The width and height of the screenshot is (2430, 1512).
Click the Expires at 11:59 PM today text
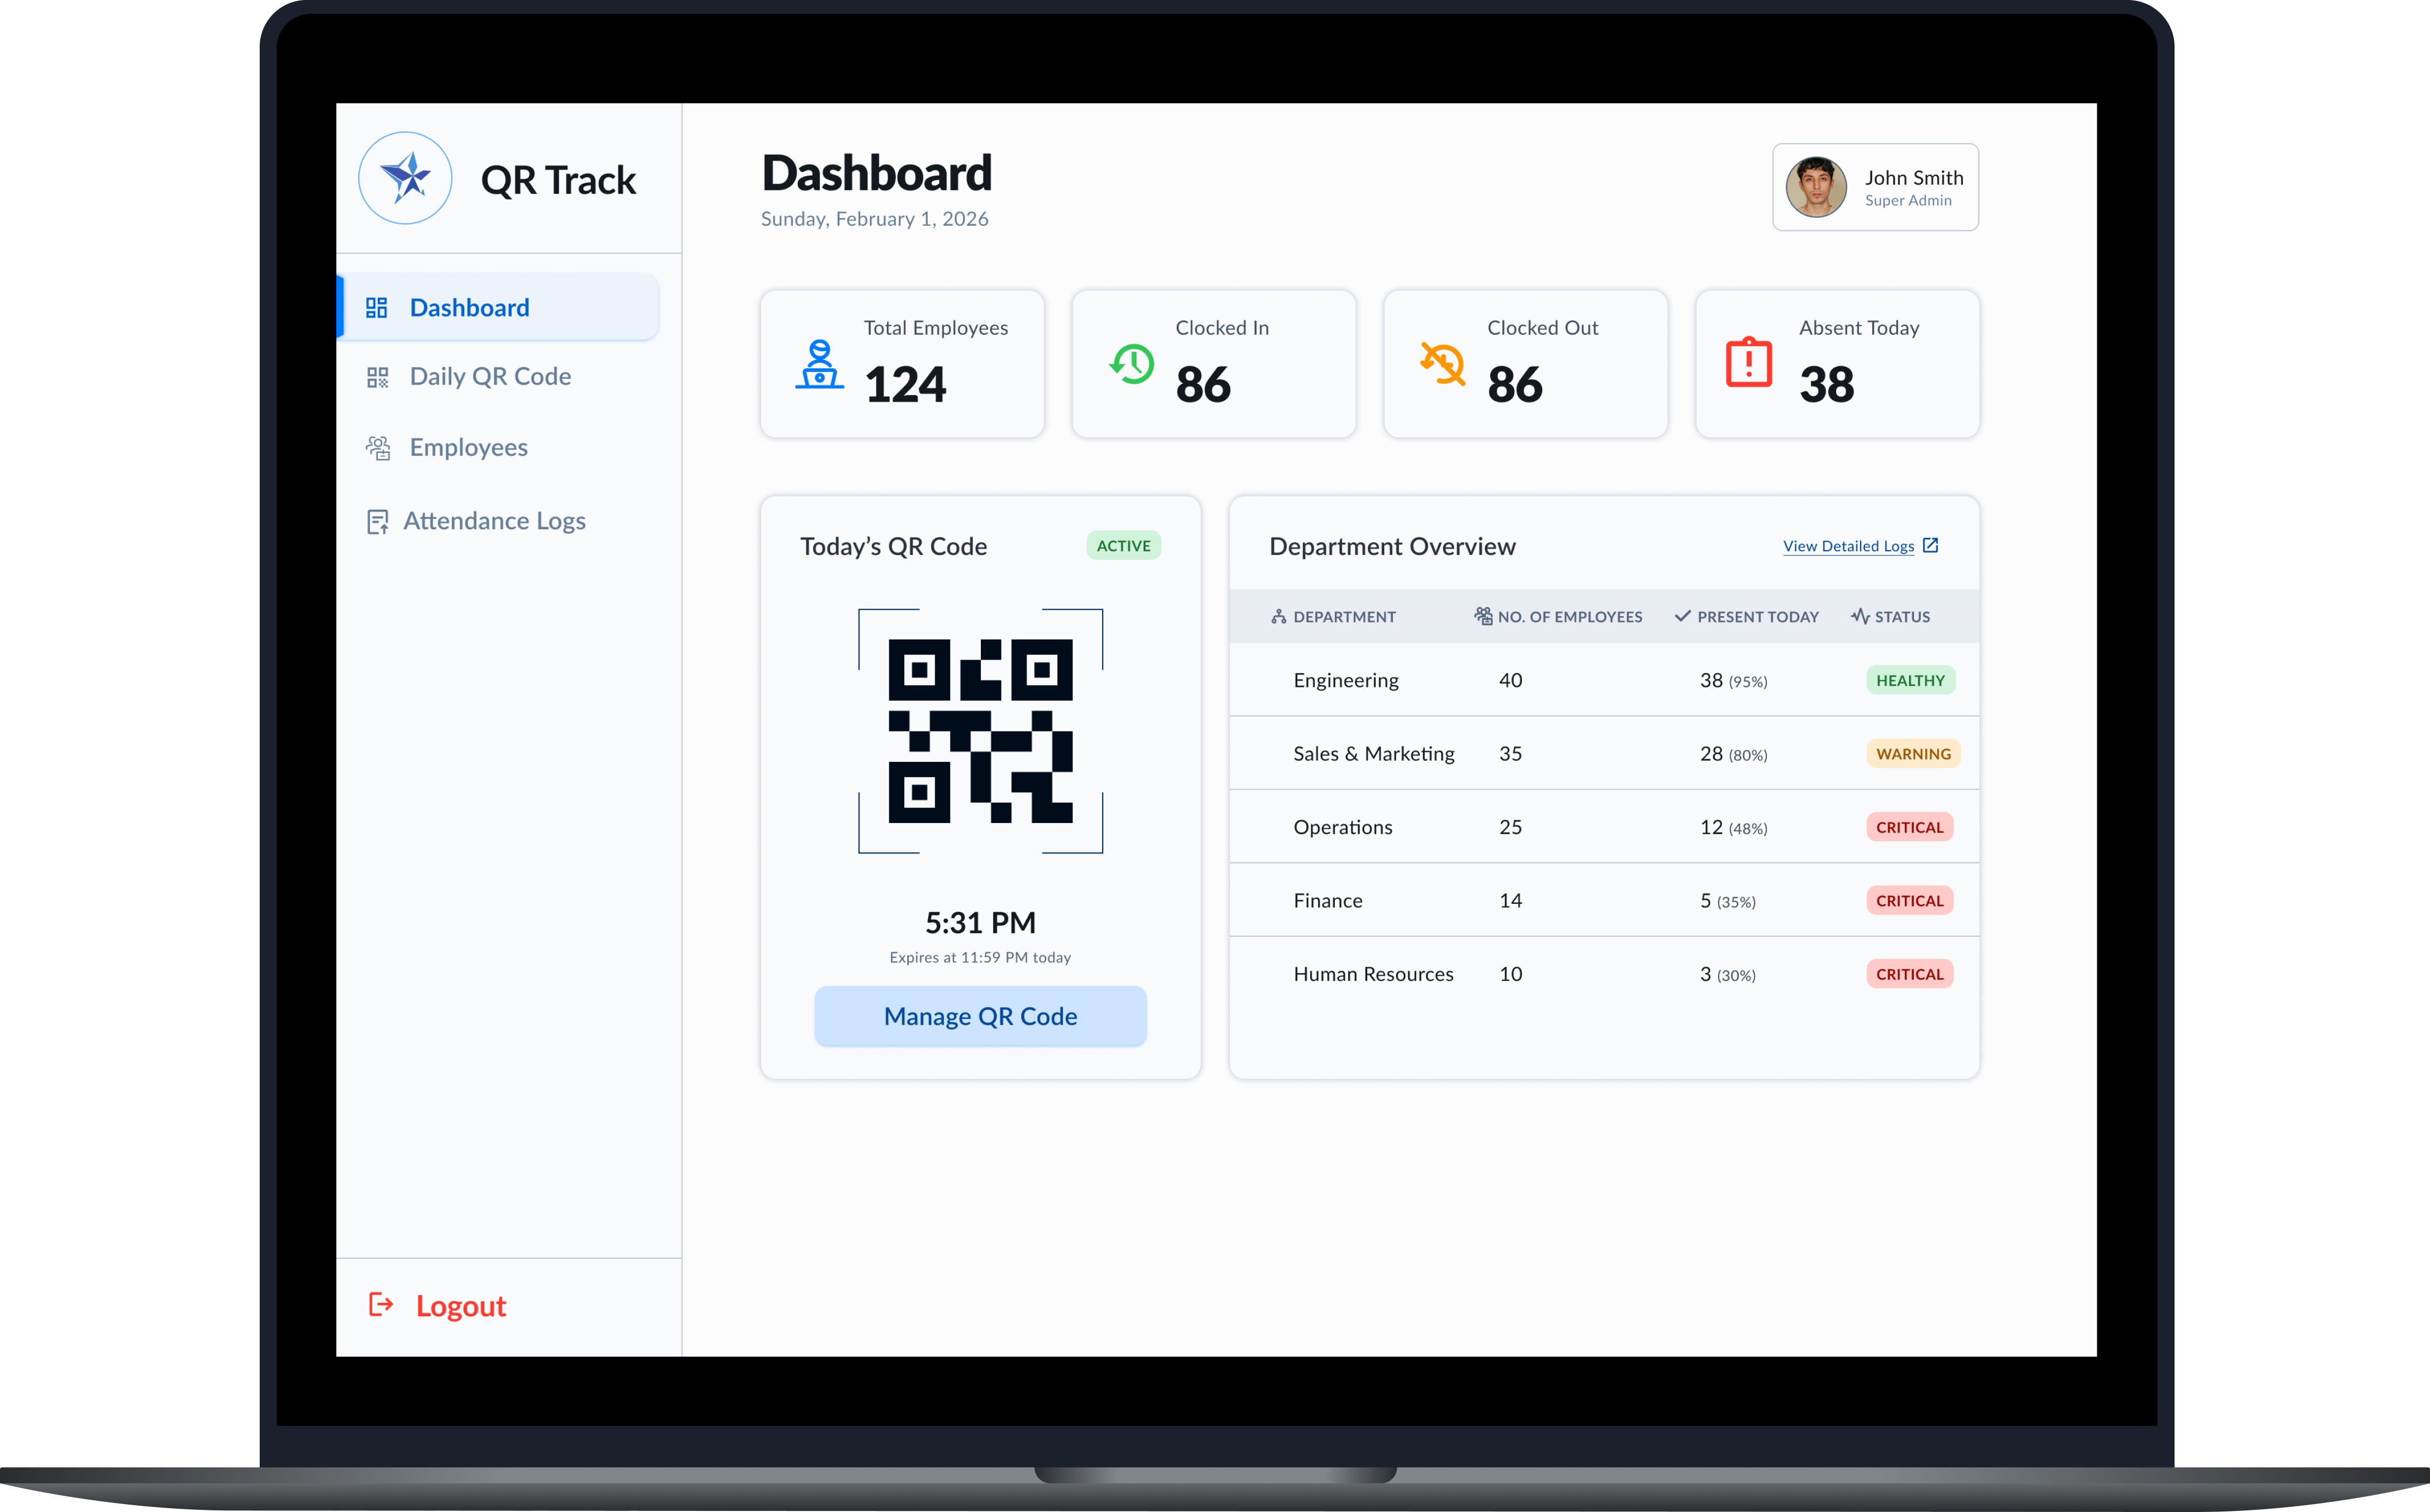pos(980,957)
